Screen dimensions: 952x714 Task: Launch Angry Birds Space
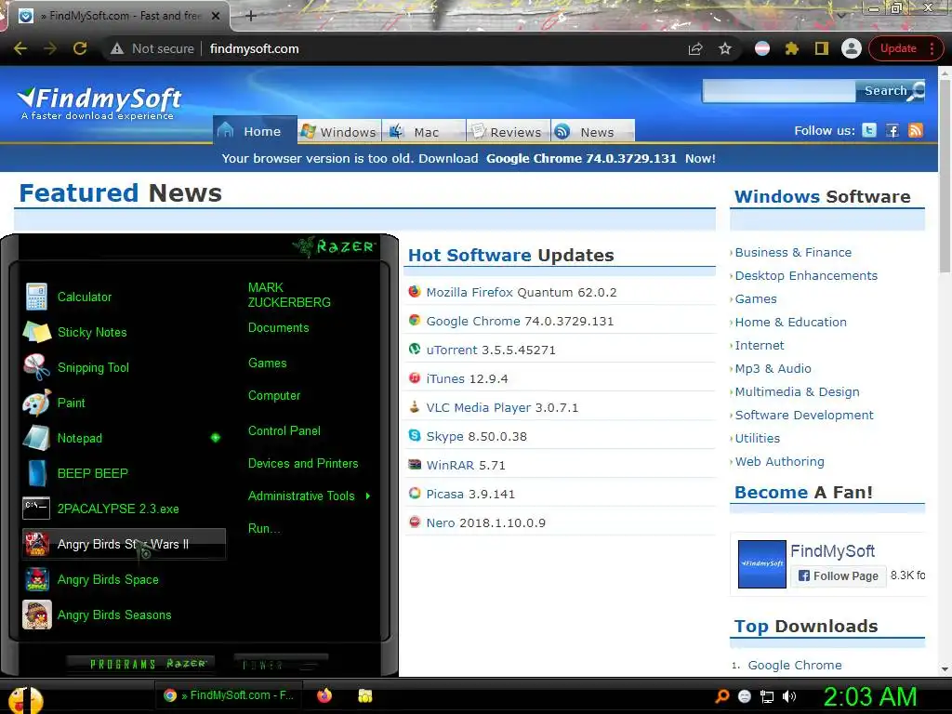122,579
